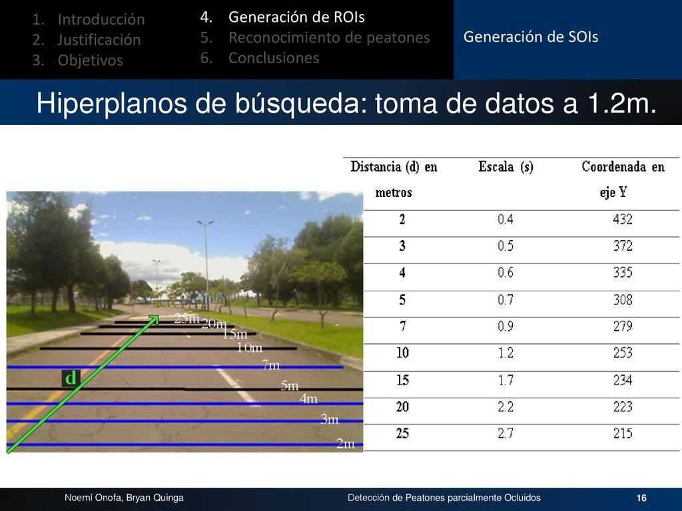Click distance cell with value 2

point(402,220)
